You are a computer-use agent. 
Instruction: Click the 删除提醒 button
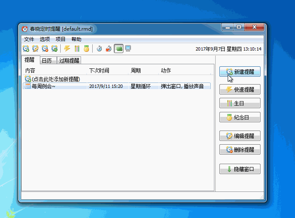pyautogui.click(x=240, y=149)
